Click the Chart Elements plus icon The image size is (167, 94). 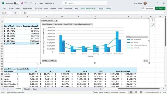tap(153, 20)
